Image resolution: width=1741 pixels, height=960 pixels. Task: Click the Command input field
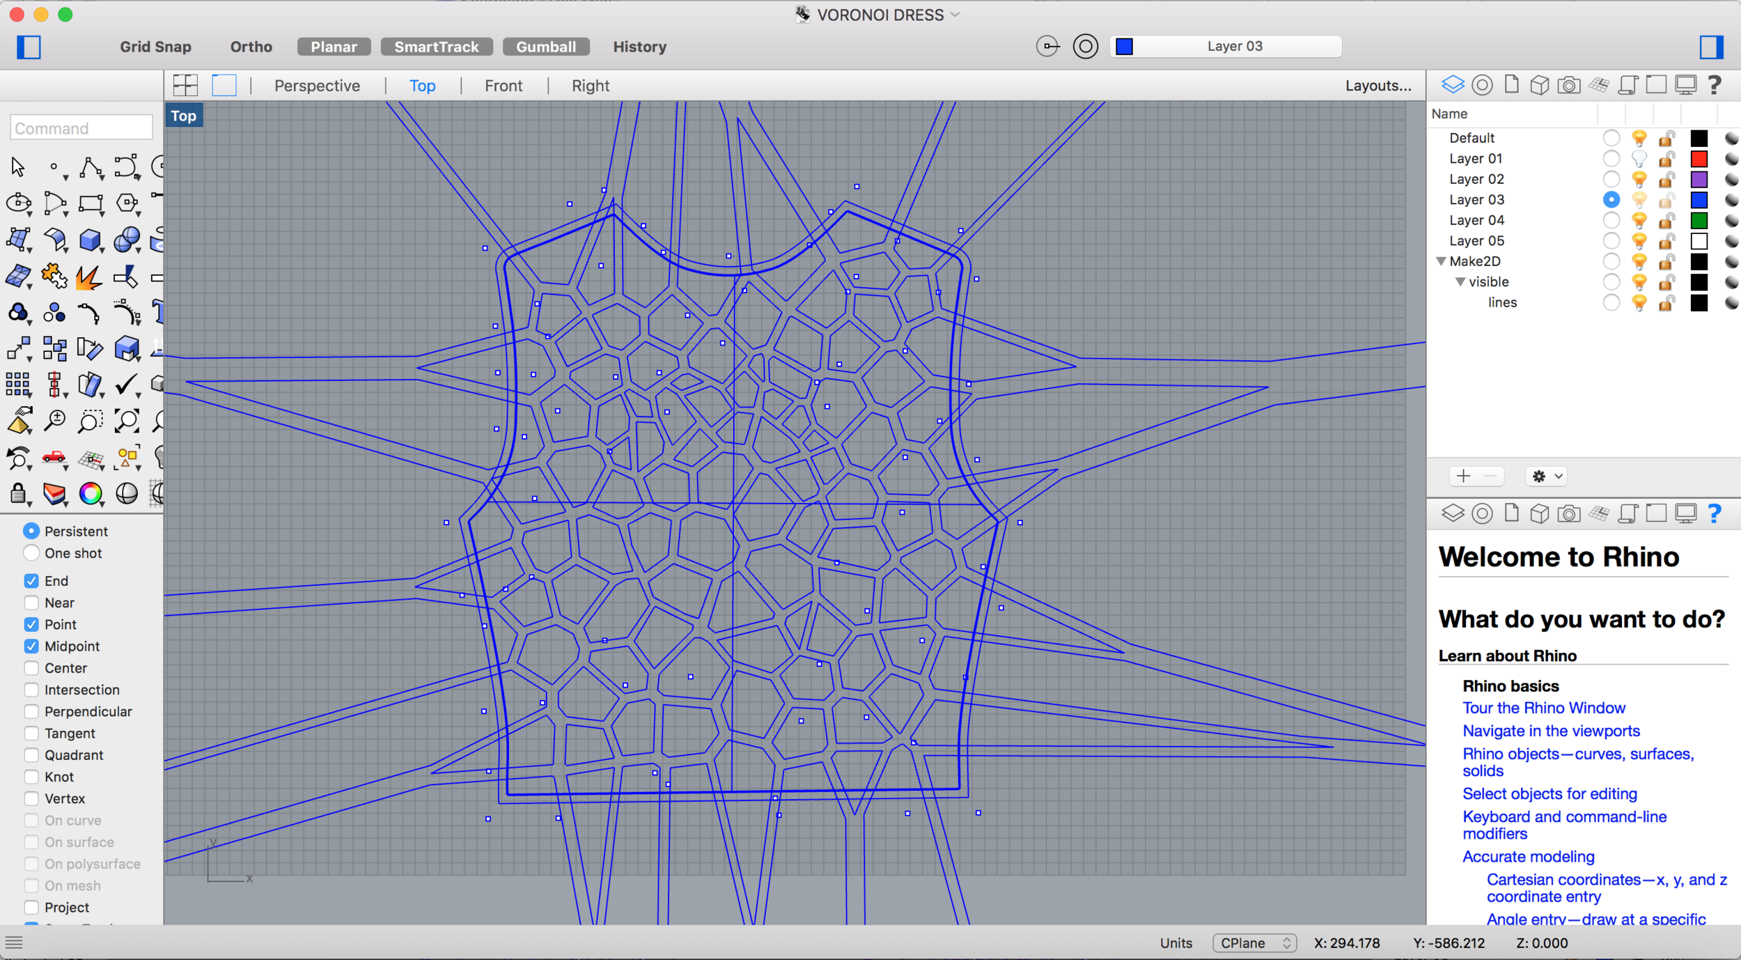81,128
